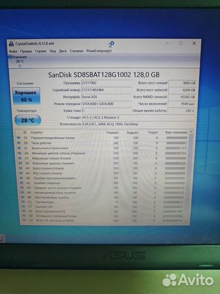
Task: Click the Raw-значения column header
Action: [176, 132]
